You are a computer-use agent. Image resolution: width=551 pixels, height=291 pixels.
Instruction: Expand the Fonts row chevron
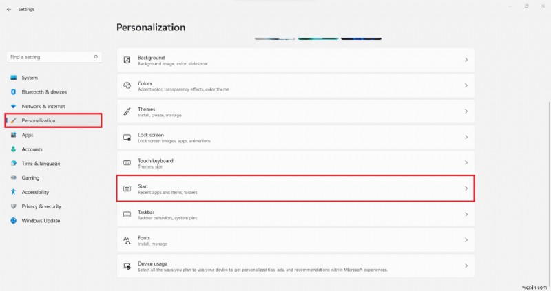click(466, 240)
